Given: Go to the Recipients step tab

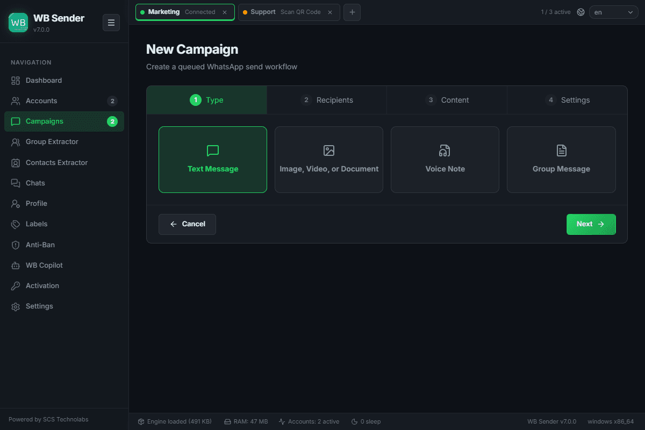Looking at the screenshot, I should pos(327,100).
